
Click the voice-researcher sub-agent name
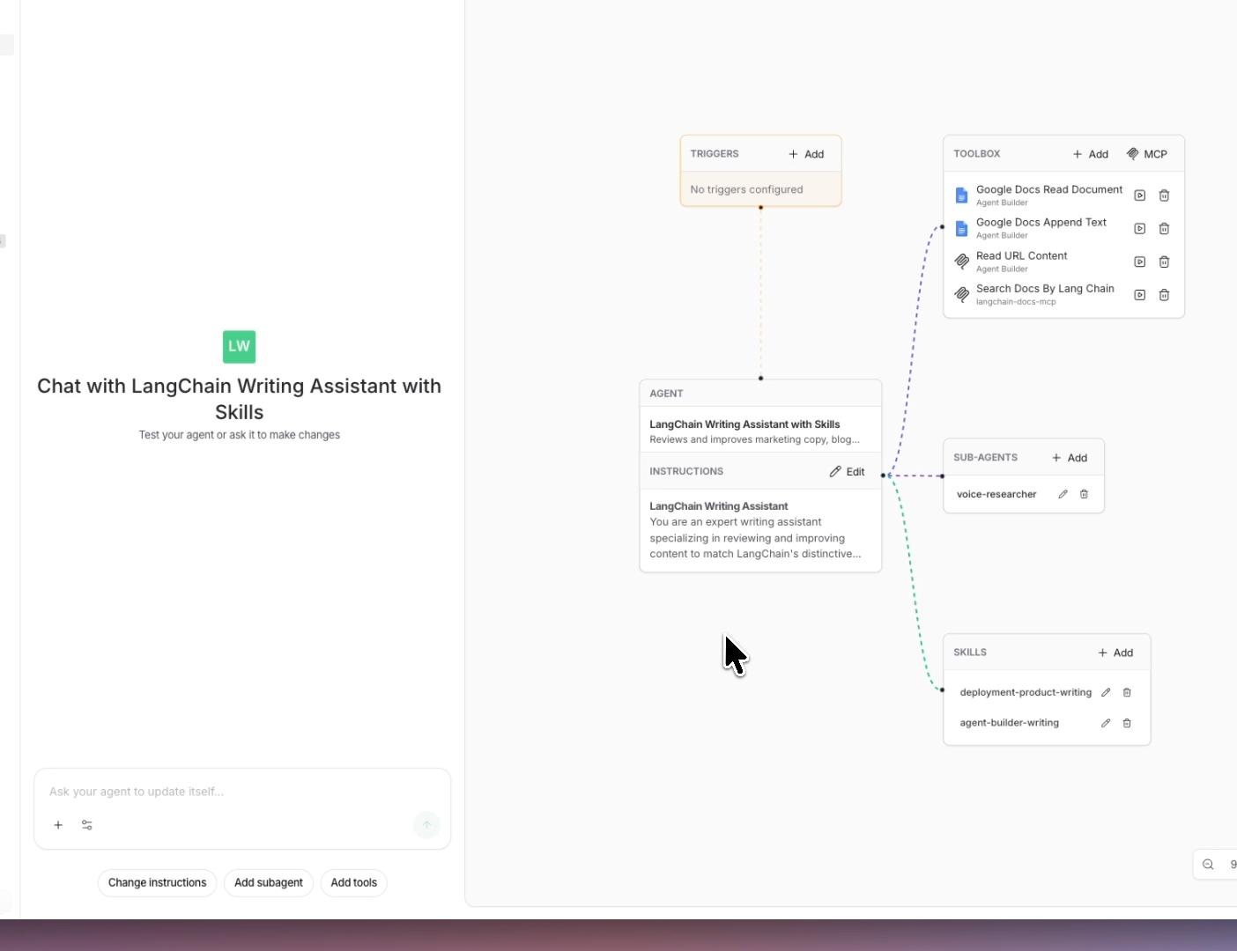[x=996, y=494]
